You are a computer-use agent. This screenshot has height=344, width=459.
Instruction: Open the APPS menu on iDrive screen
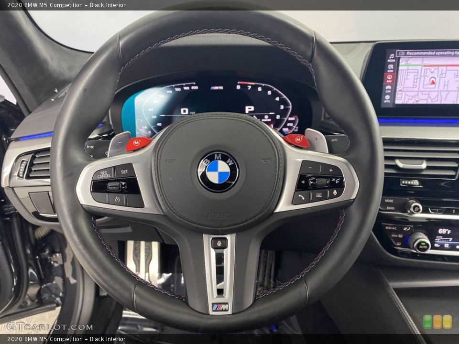tap(387, 99)
